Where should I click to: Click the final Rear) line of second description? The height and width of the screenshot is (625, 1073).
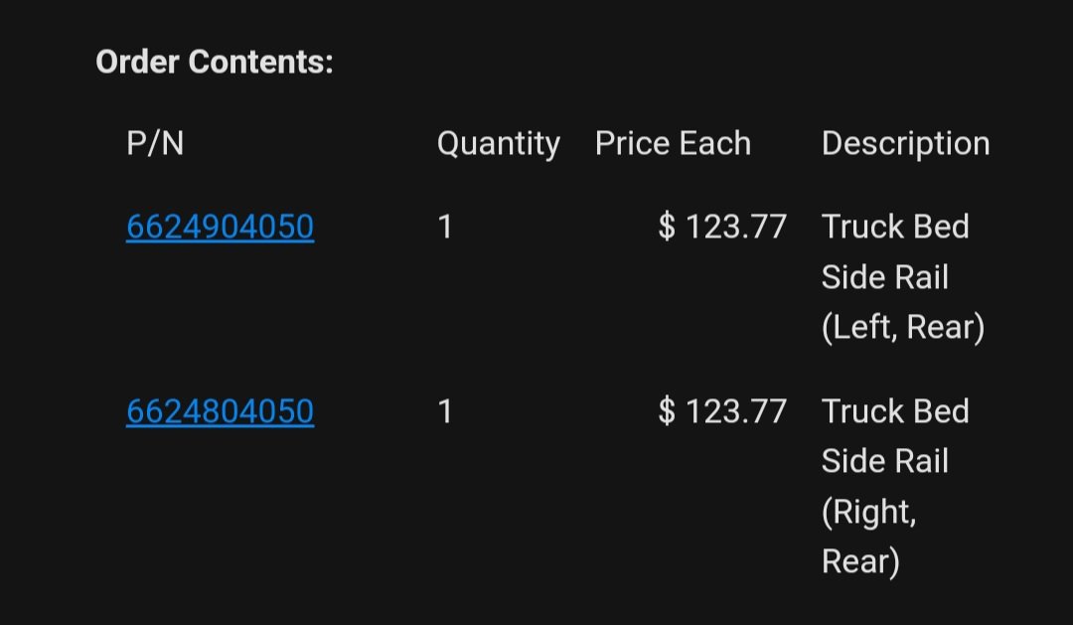[860, 562]
